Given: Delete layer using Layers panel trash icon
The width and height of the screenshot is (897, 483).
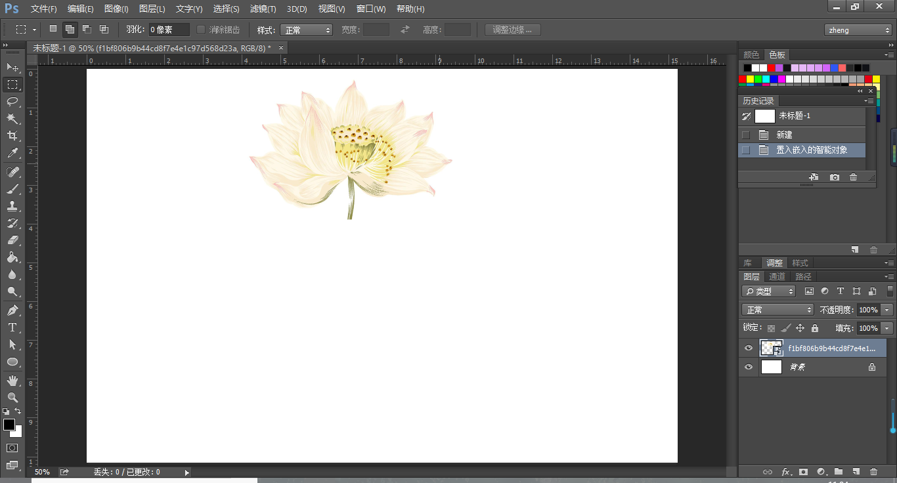Looking at the screenshot, I should pos(873,471).
